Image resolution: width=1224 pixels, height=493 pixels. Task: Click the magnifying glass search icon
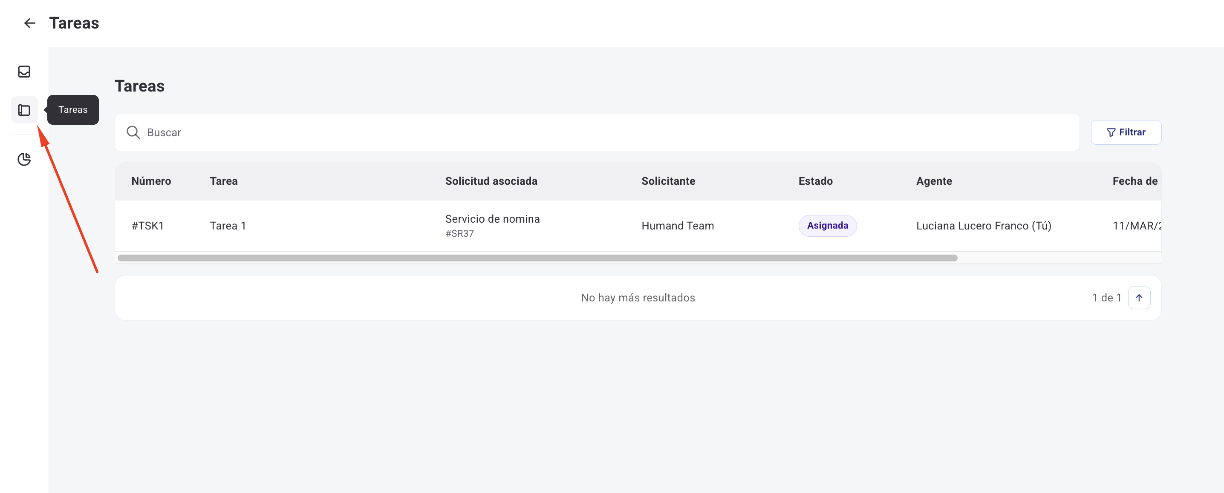[133, 132]
